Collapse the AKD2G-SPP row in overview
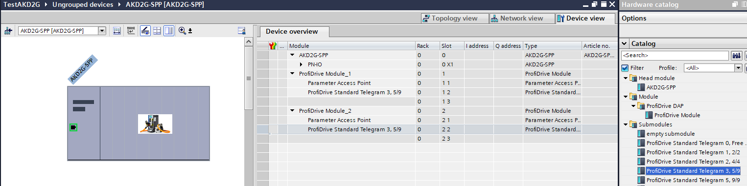 (293, 55)
